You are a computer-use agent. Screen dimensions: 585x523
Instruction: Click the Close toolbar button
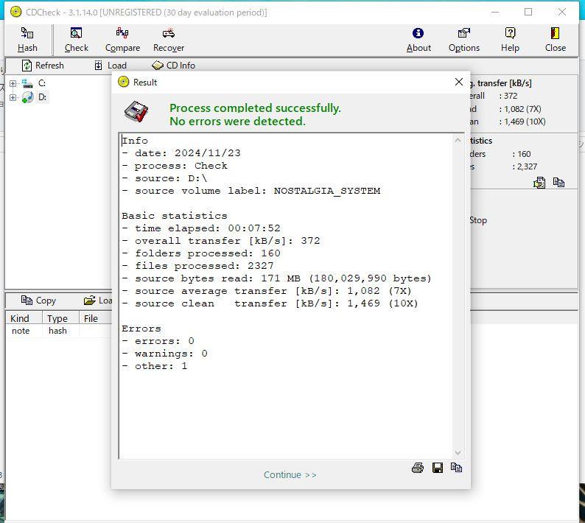555,40
